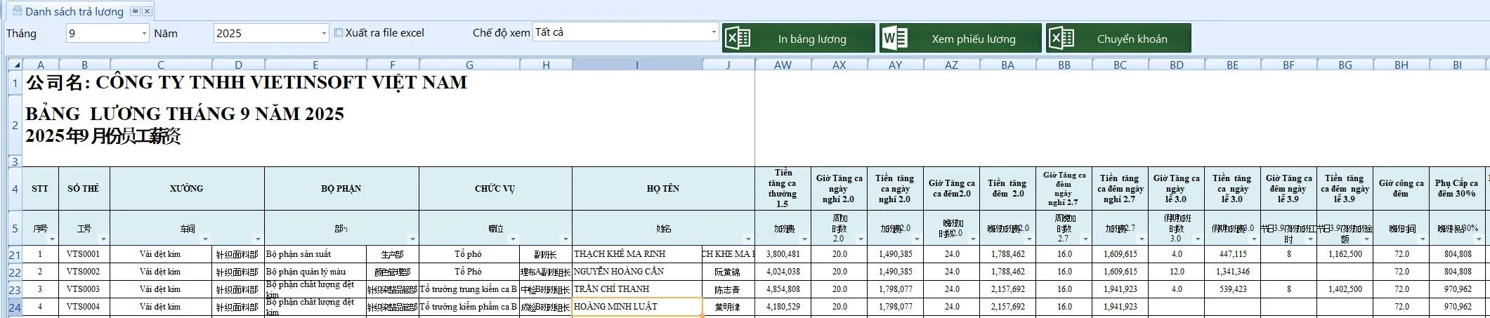1490x318 pixels.
Task: Click cell TRẦN CHÍ THANH
Action: (637, 289)
